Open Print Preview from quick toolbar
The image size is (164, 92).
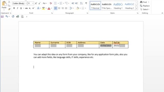[x=22, y=16]
